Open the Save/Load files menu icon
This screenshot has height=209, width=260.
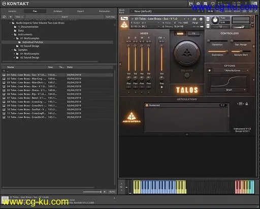point(191,4)
